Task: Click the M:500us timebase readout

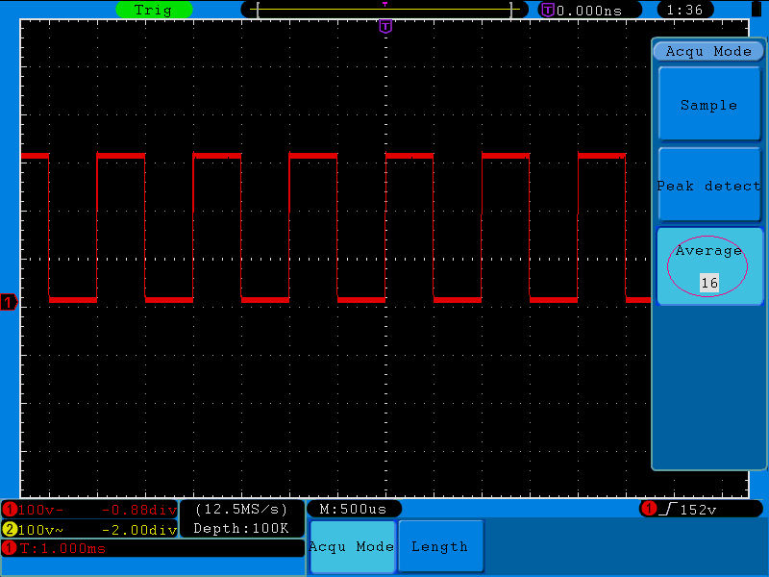Action: point(354,509)
